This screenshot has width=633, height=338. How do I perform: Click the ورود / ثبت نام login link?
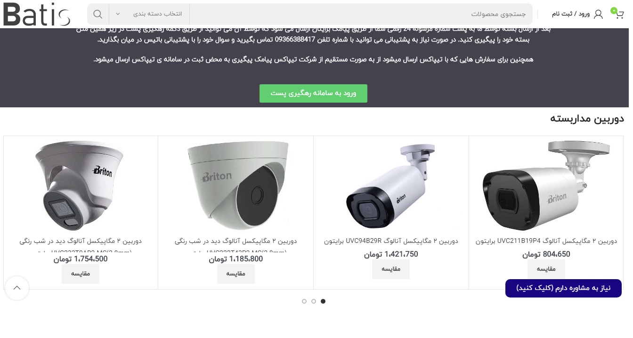(x=571, y=14)
